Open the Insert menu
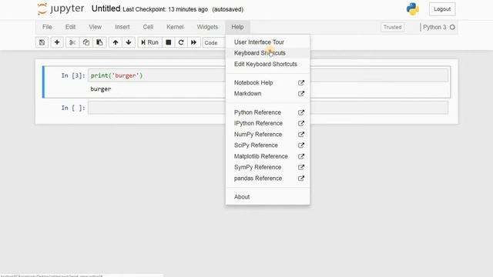The height and width of the screenshot is (277, 493). pos(122,27)
